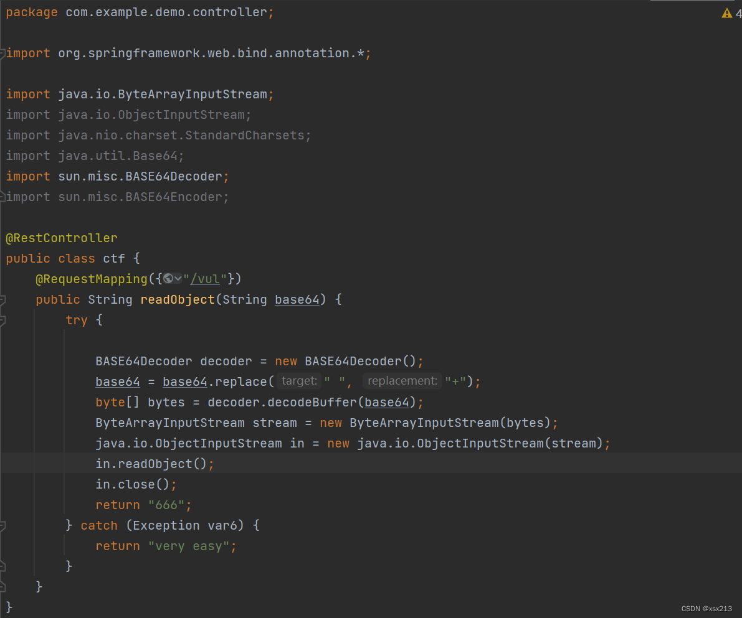Click the scrollbar stripe on right edge
Screen dimensions: 742x618
(740, 249)
